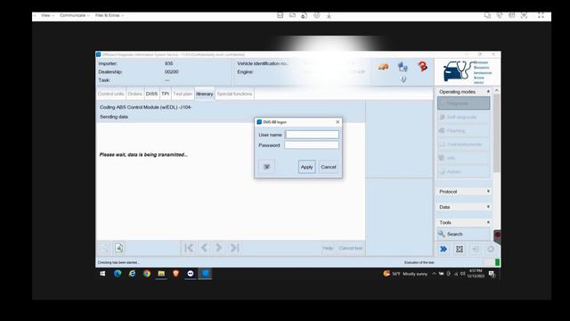
Task: Launch Brave browser from taskbar
Action: coord(176,274)
